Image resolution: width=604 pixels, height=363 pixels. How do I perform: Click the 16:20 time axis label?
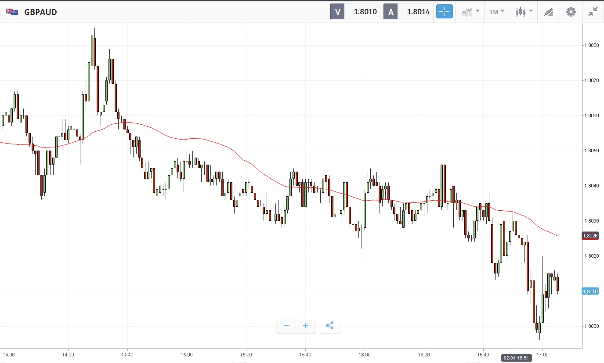[424, 354]
